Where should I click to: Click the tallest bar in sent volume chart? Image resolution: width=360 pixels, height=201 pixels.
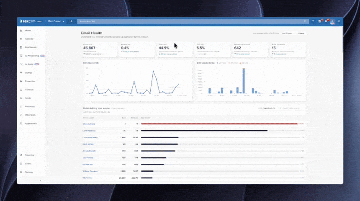pyautogui.click(x=244, y=81)
